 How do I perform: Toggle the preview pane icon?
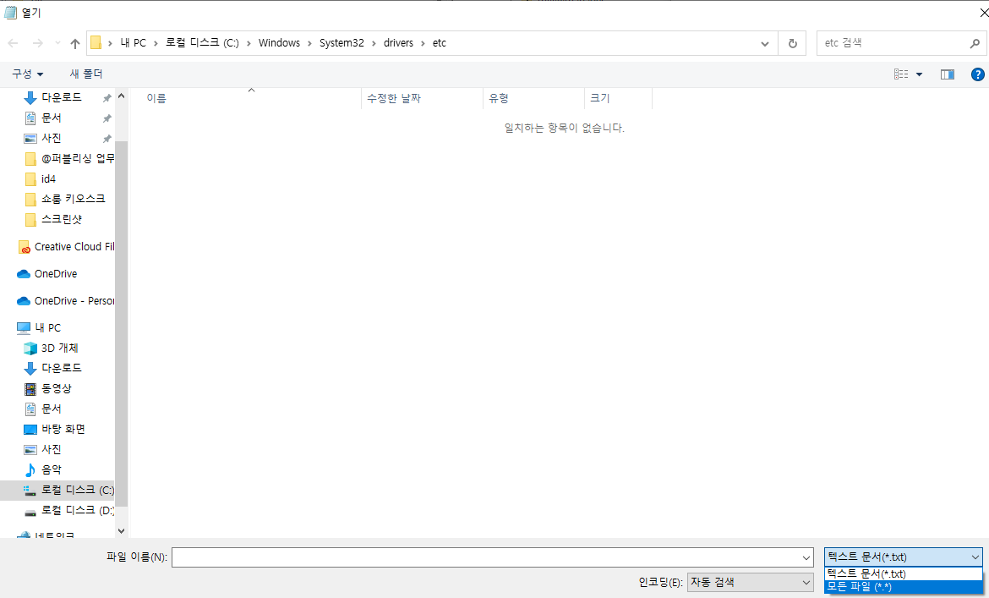948,74
